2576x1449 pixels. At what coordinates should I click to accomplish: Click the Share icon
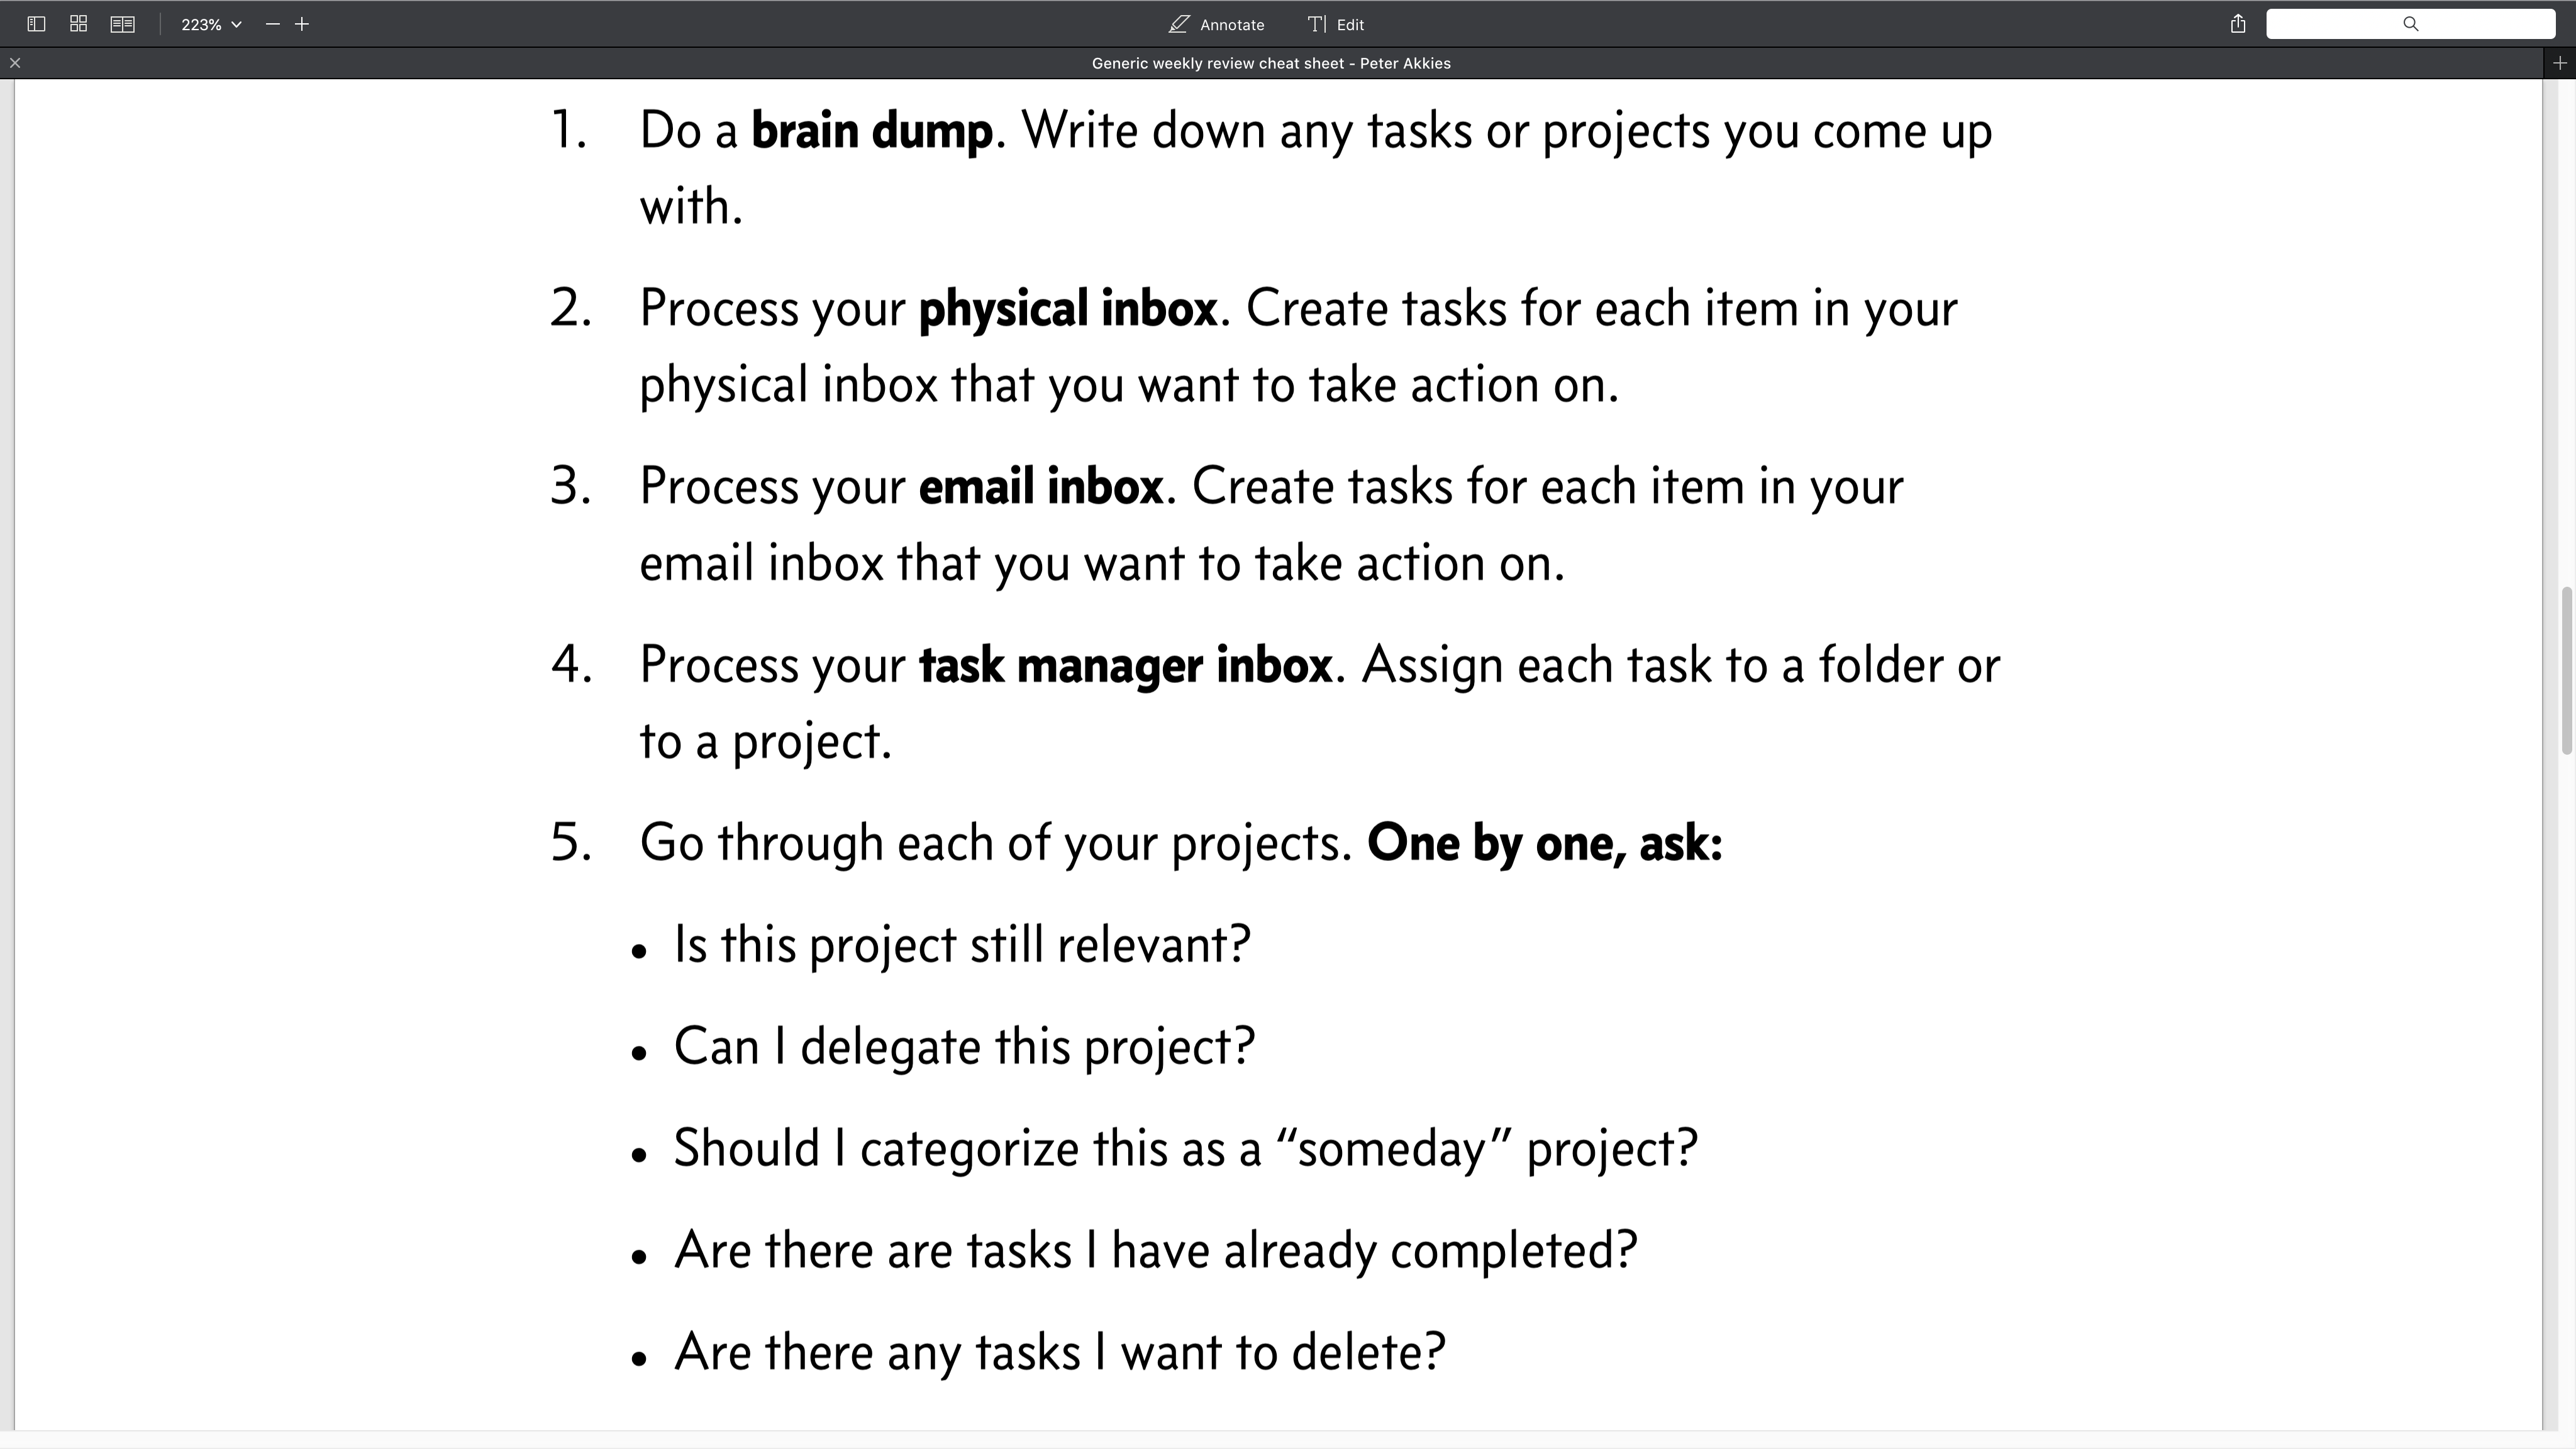[x=2238, y=24]
